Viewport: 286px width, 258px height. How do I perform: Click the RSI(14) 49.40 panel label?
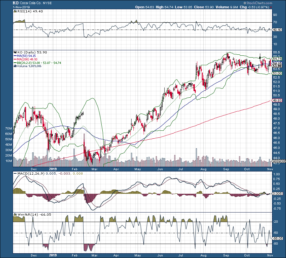point(30,11)
